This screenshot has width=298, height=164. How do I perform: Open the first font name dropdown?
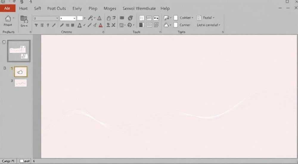pyautogui.click(x=46, y=18)
